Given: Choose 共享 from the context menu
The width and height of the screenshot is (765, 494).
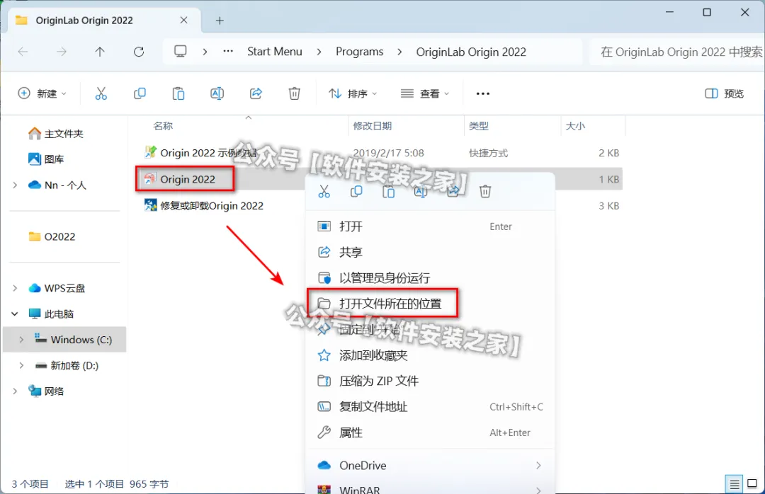Looking at the screenshot, I should pos(431,252).
